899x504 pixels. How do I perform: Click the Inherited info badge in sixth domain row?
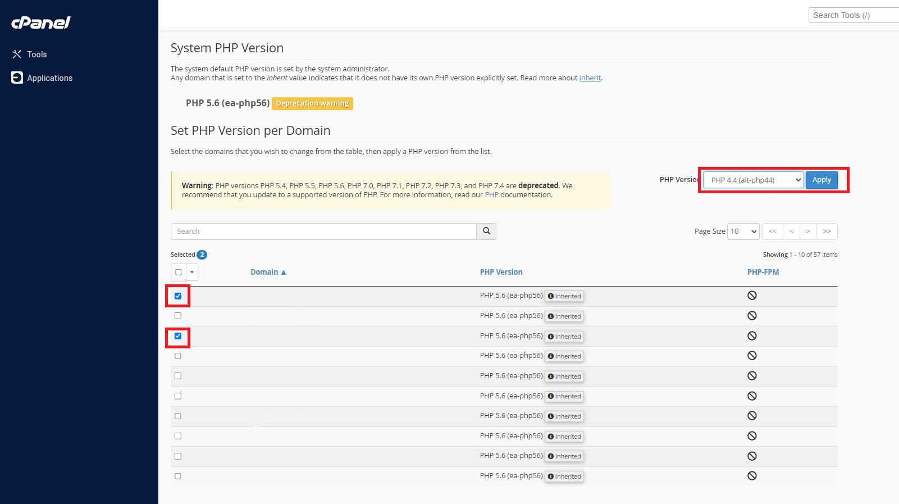click(x=564, y=396)
